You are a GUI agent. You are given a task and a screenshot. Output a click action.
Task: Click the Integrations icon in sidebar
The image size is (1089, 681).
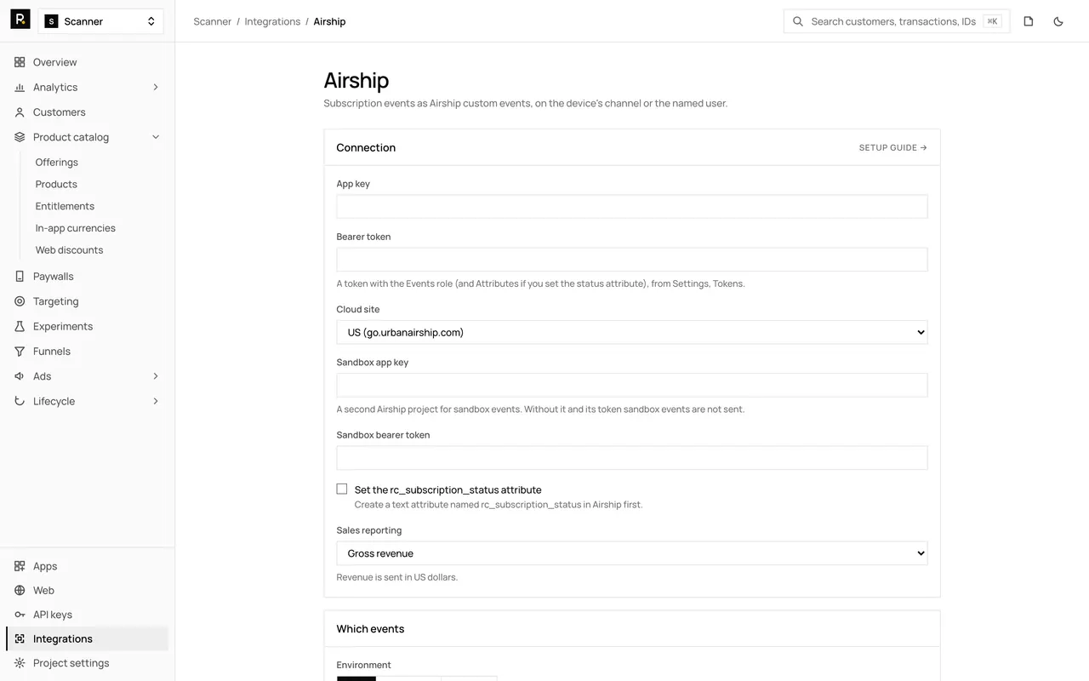[20, 639]
